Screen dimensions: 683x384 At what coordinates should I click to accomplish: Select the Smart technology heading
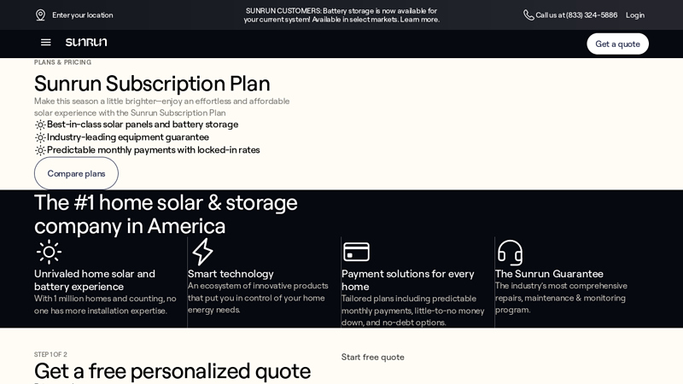click(x=231, y=274)
